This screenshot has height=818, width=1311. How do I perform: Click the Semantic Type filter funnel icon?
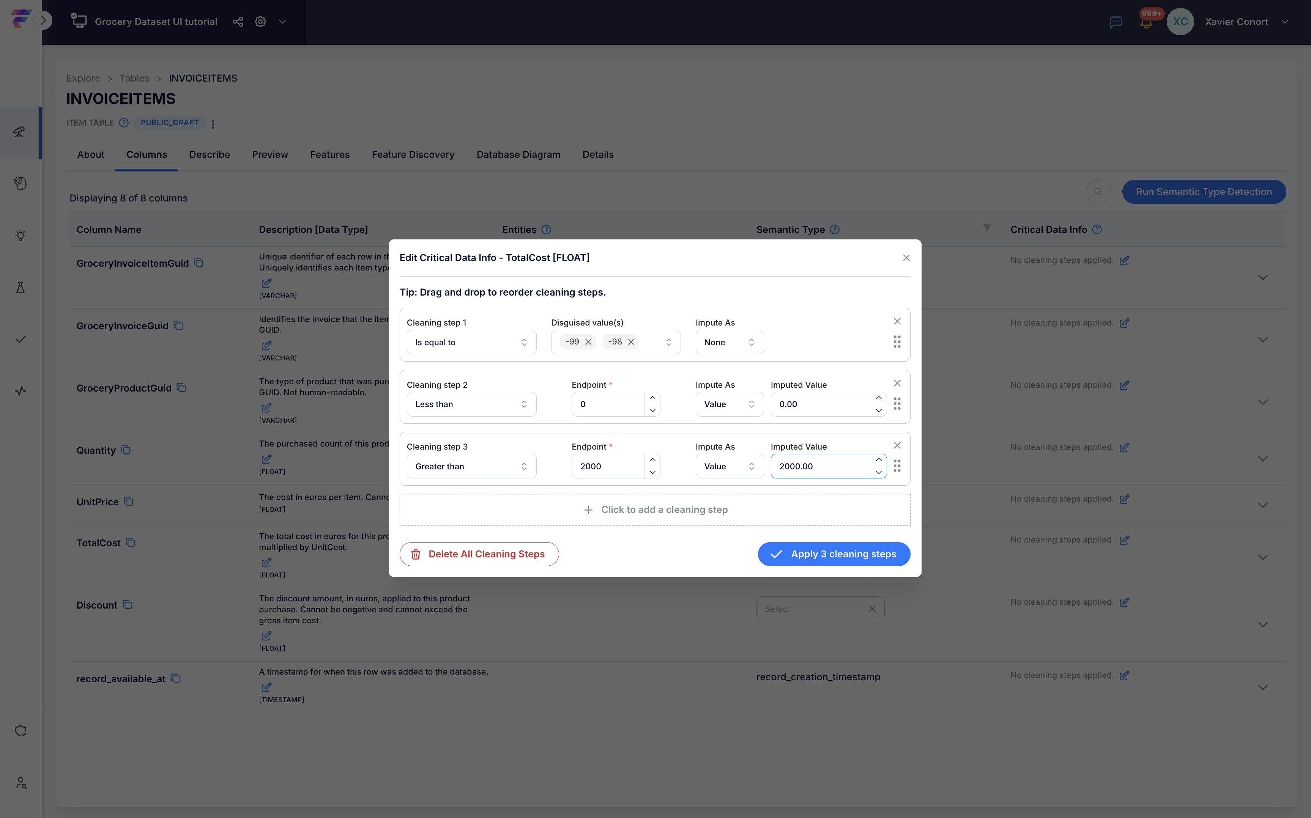click(987, 228)
